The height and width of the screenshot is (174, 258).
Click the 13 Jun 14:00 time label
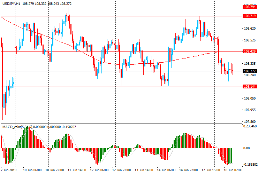[144, 170]
